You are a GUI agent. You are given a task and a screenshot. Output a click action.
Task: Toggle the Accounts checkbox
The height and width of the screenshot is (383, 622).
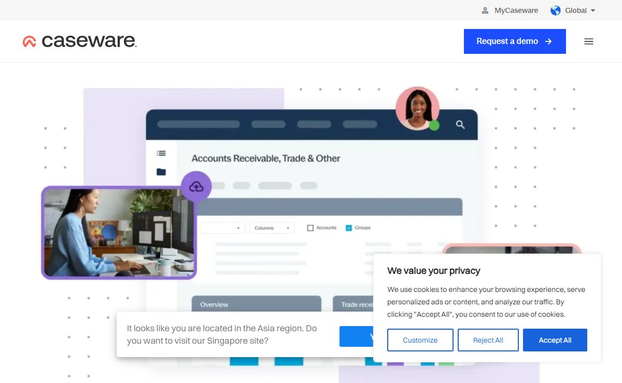310,228
